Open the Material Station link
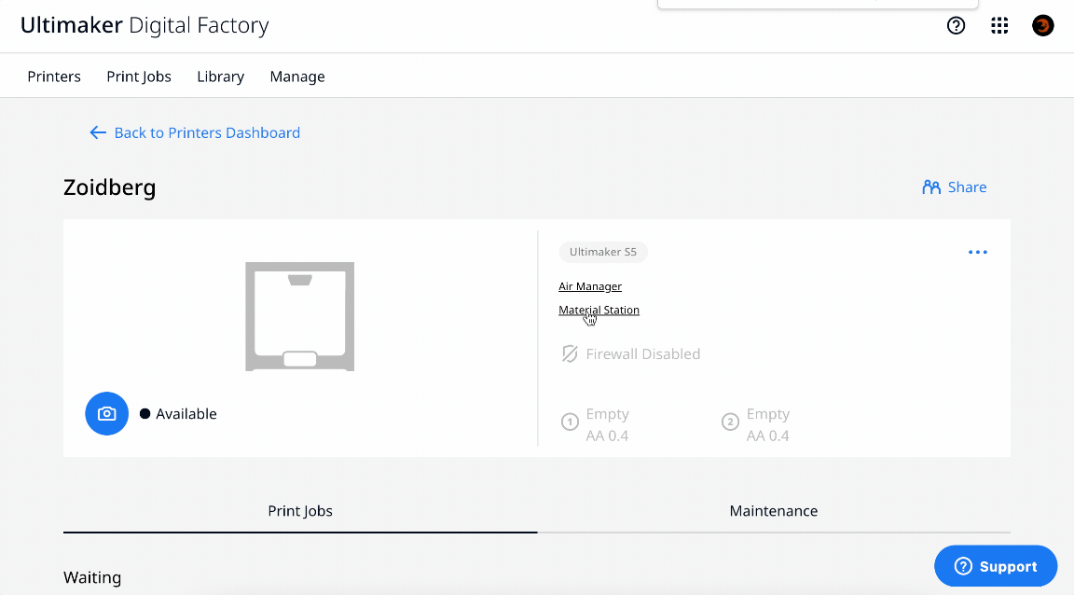The width and height of the screenshot is (1074, 595). pyautogui.click(x=599, y=310)
